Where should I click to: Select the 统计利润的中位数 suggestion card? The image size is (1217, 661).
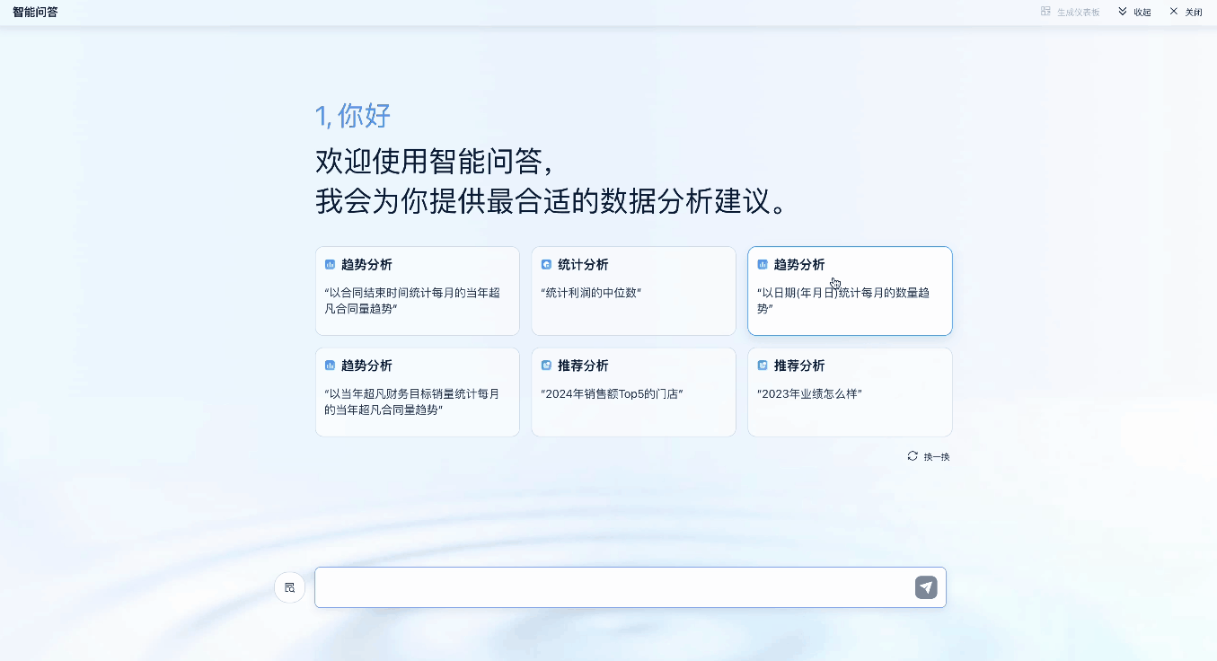(x=633, y=291)
